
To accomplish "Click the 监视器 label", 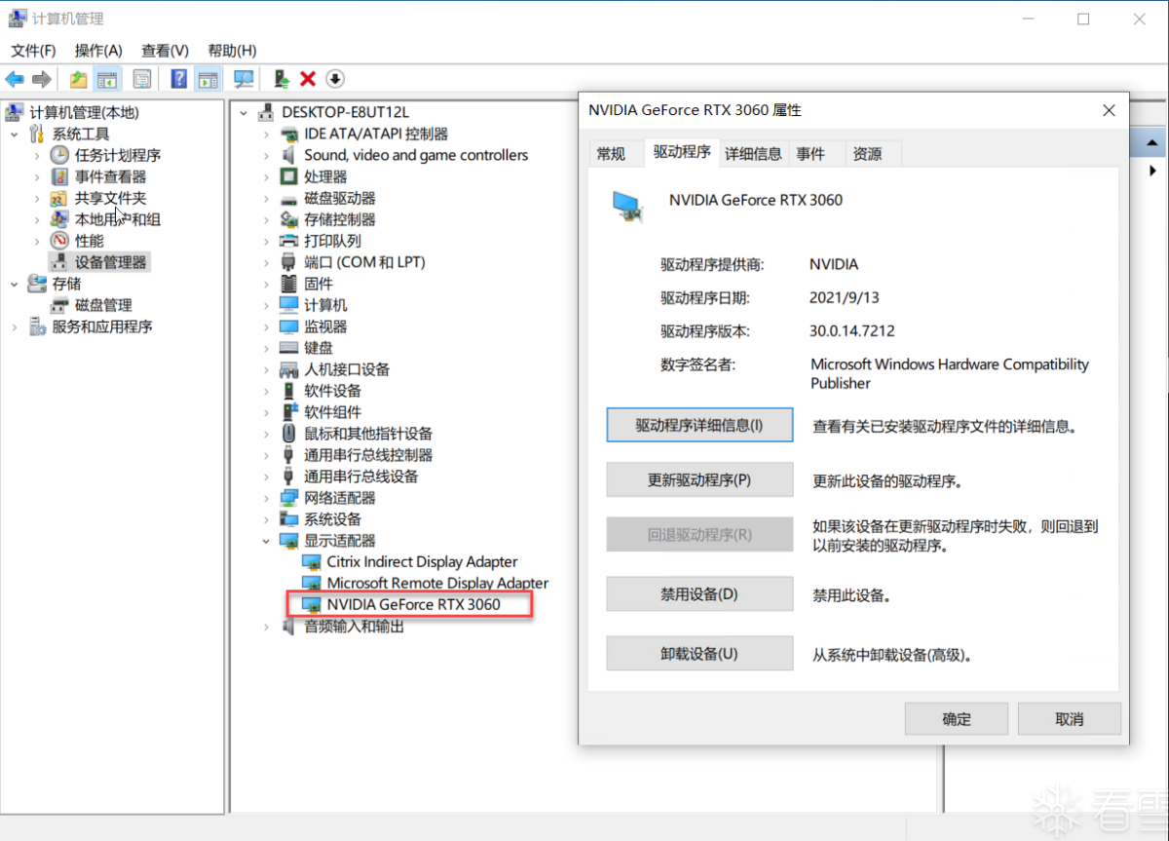I will tap(325, 326).
